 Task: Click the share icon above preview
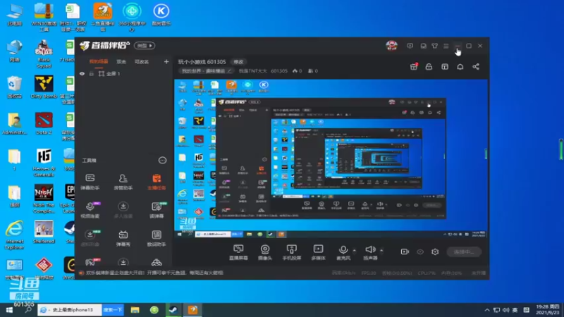pyautogui.click(x=476, y=67)
